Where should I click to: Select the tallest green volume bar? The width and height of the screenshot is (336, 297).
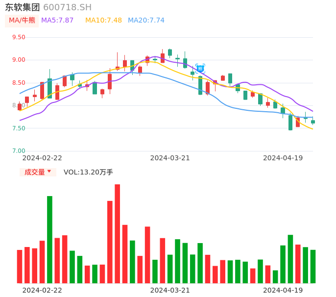point(49,239)
